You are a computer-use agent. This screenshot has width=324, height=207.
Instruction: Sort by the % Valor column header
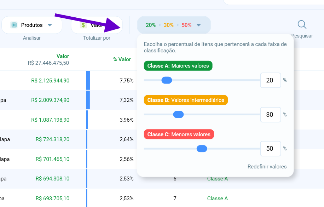pyautogui.click(x=122, y=59)
